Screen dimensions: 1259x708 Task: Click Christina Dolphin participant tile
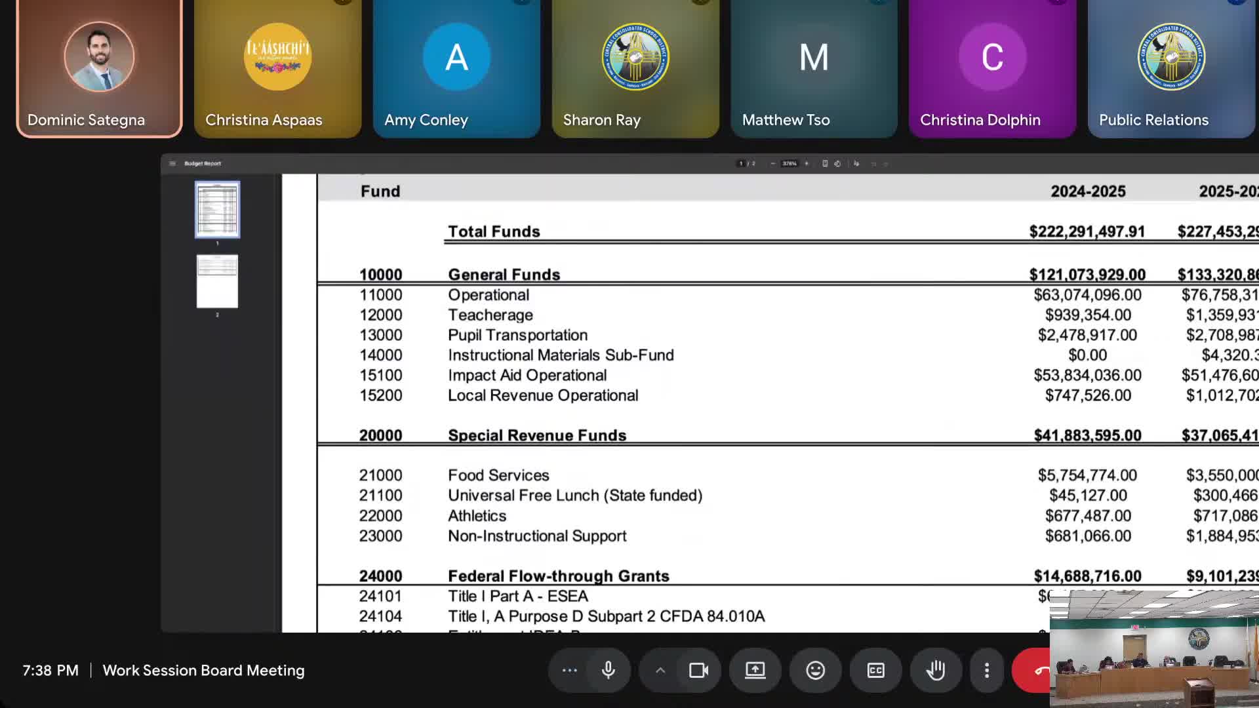click(992, 69)
